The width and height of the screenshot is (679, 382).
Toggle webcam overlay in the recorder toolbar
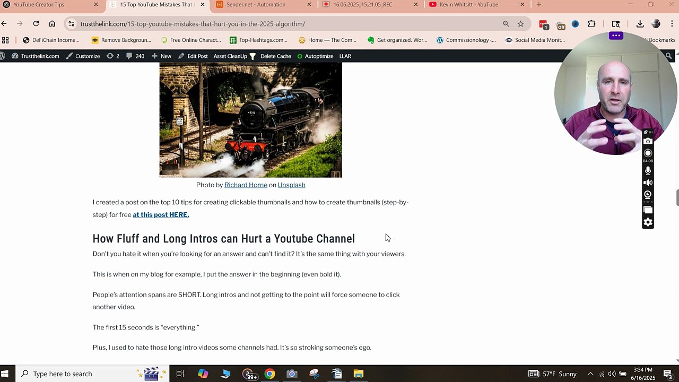tap(648, 195)
